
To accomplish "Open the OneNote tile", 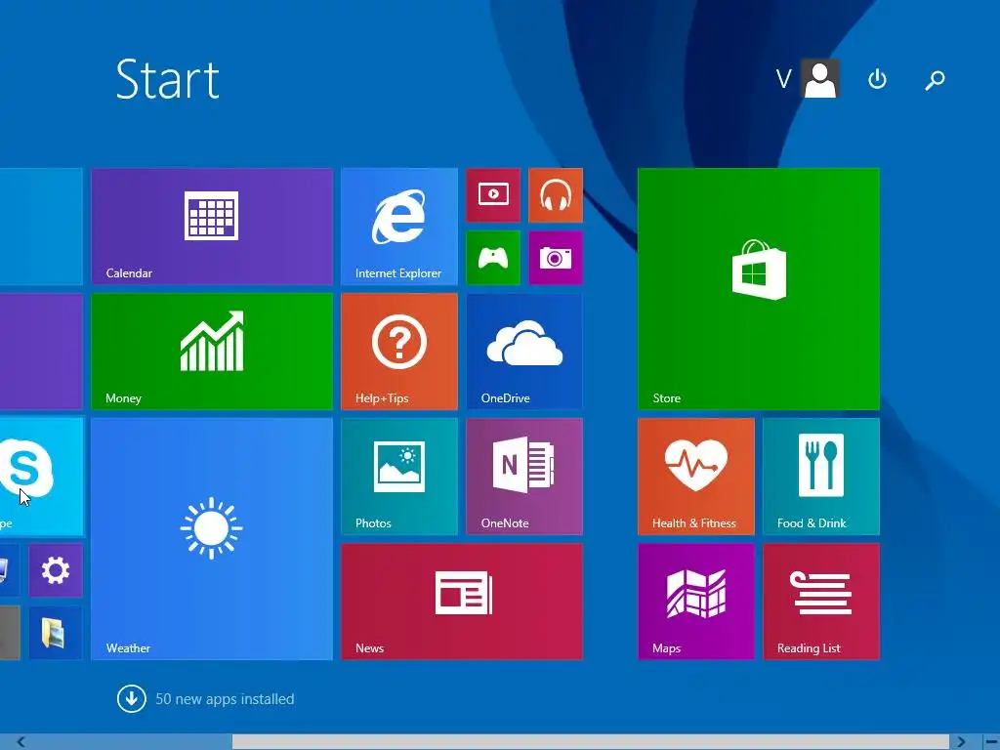I will pos(524,477).
